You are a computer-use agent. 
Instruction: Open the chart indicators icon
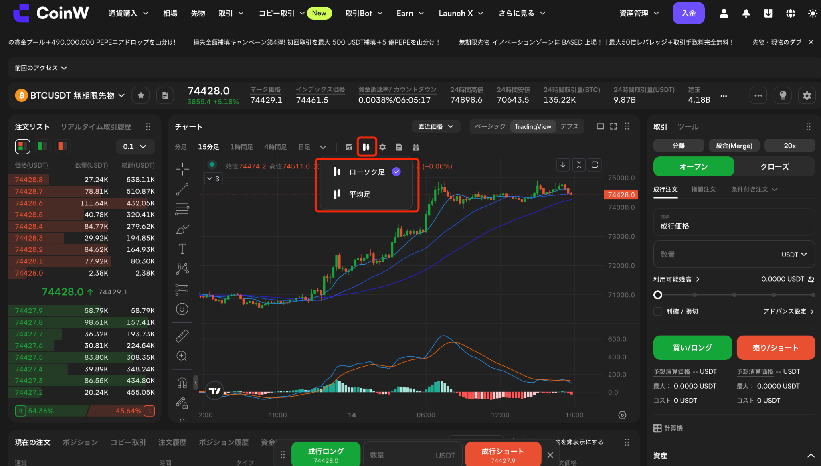pyautogui.click(x=349, y=147)
